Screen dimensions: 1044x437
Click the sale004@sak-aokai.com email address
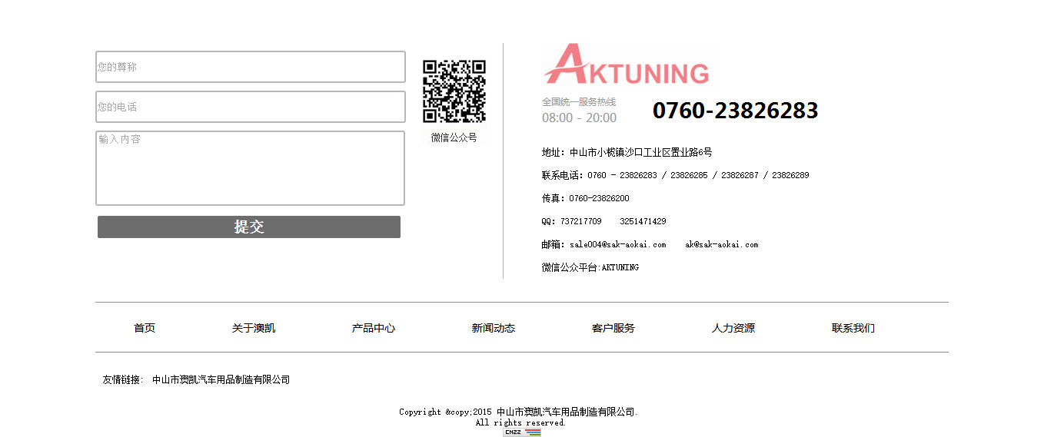tap(618, 244)
